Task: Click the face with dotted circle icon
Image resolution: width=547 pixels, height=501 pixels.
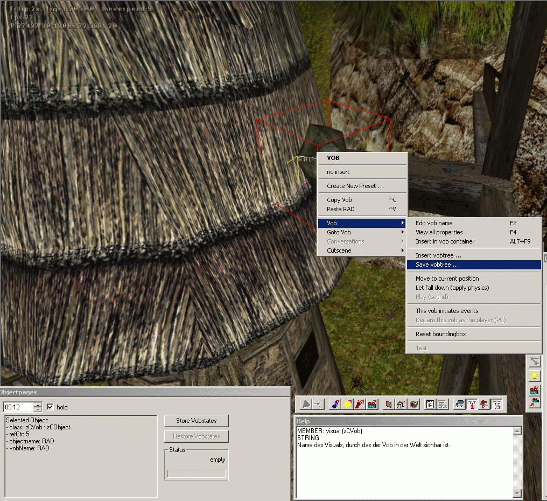Action: click(x=497, y=404)
